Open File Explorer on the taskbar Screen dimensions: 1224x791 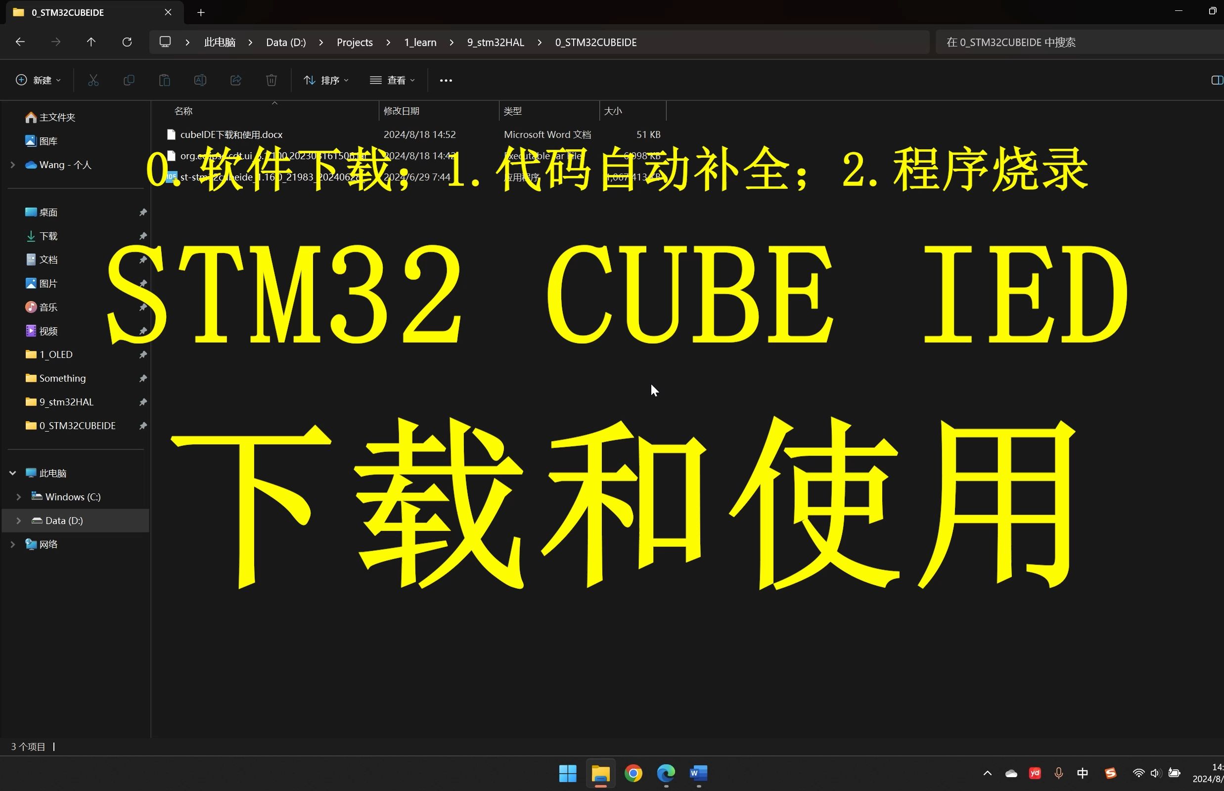[x=601, y=773]
